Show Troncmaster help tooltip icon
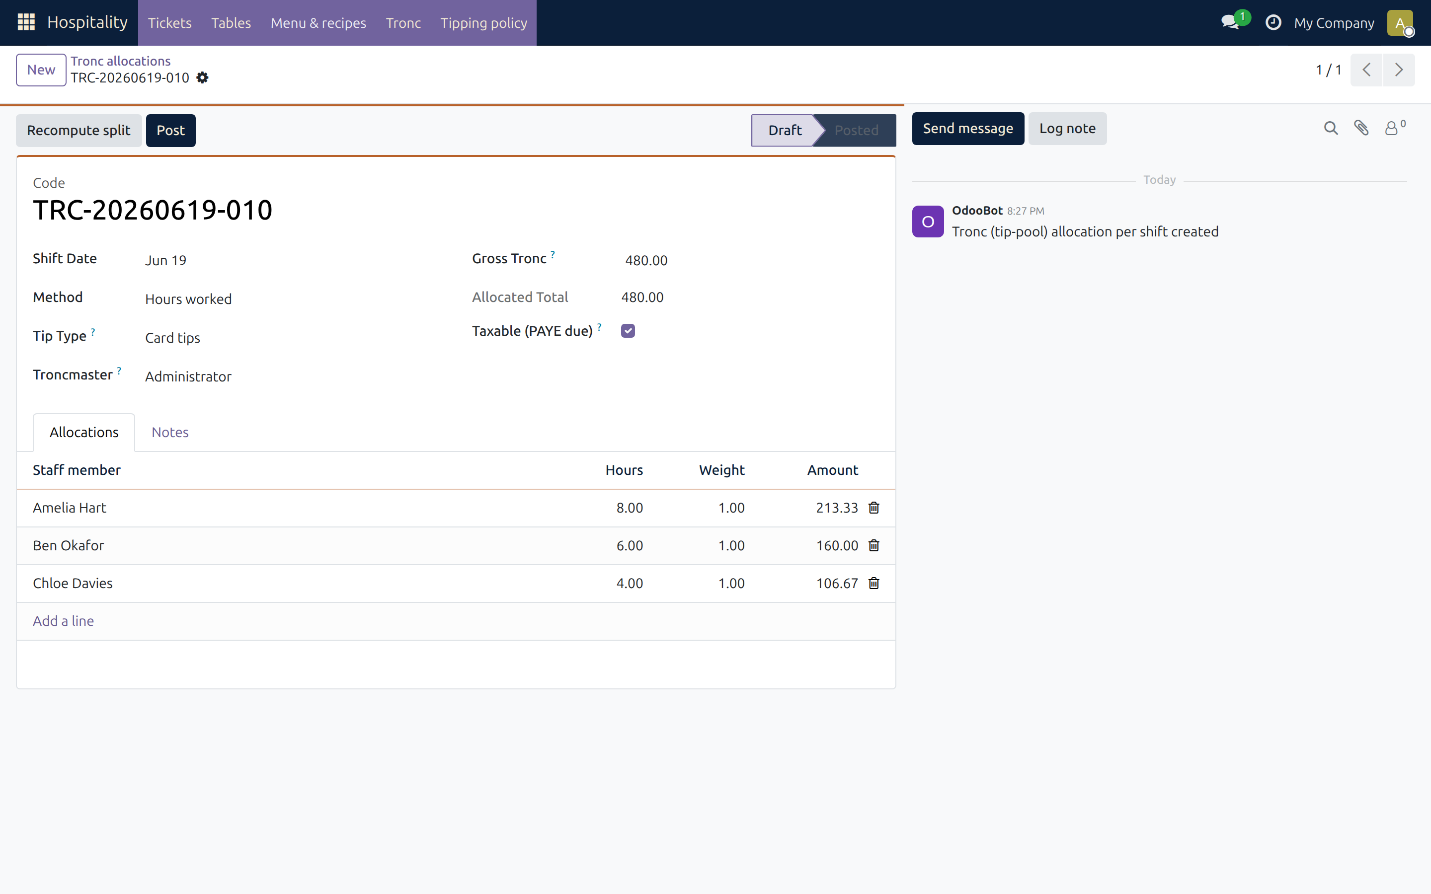This screenshot has height=894, width=1431. (119, 371)
